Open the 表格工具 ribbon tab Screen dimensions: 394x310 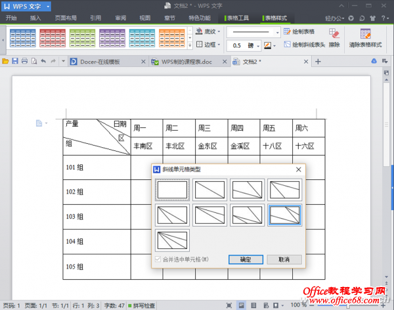click(x=238, y=18)
